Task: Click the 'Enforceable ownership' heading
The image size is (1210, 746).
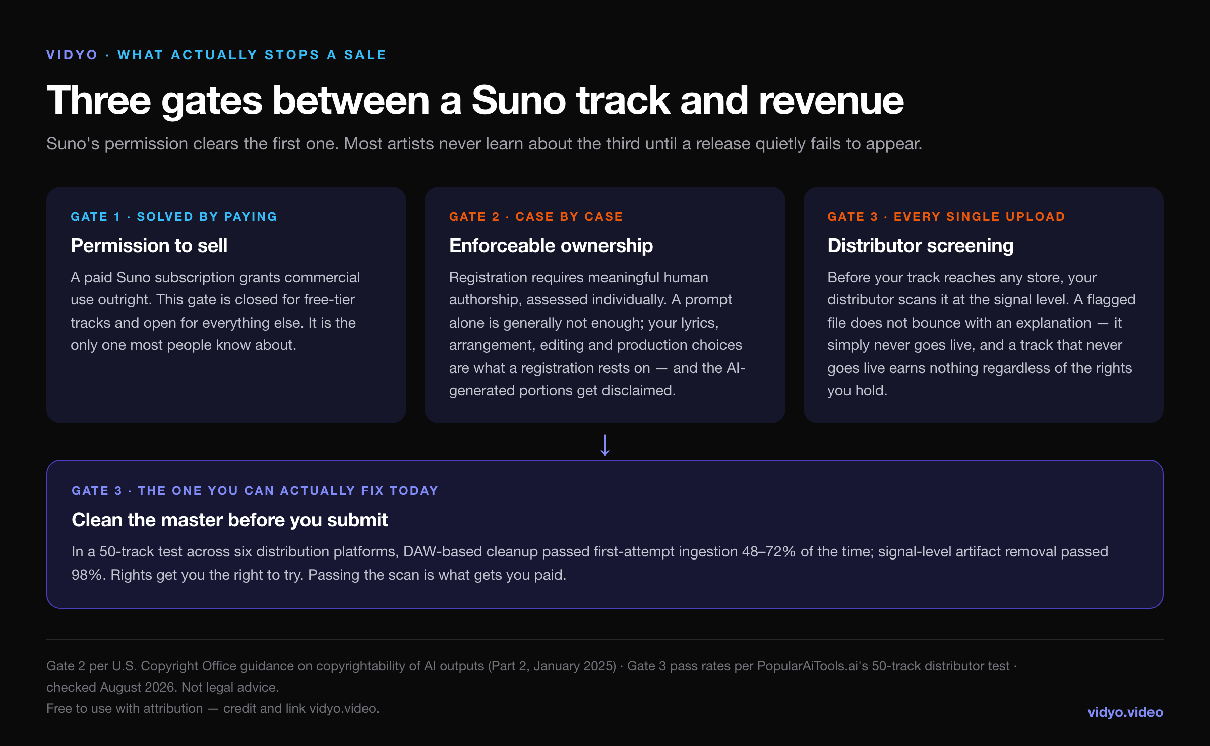Action: [x=551, y=245]
